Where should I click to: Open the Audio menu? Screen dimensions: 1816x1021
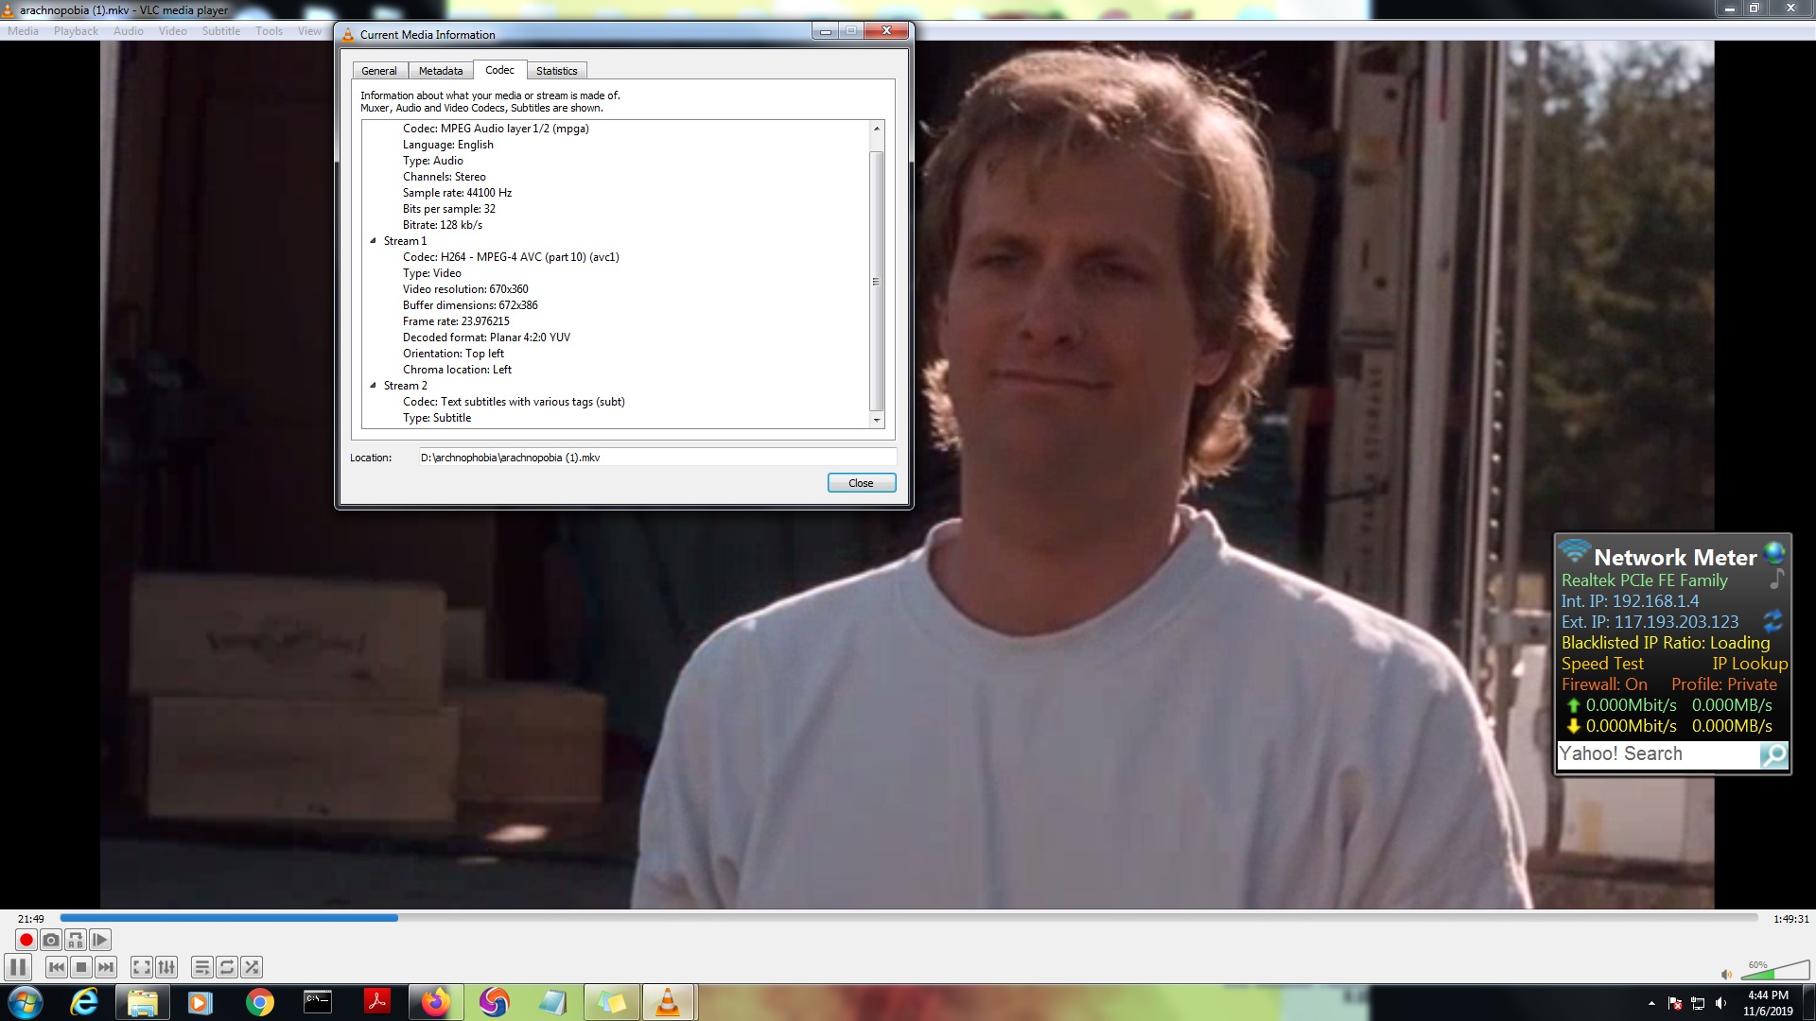point(129,31)
